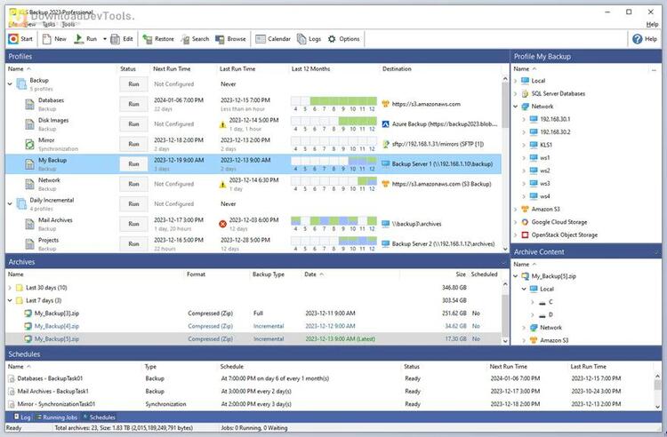Expand the Local node in Profile tree
Viewport: 667px width, 437px height.
[x=516, y=81]
